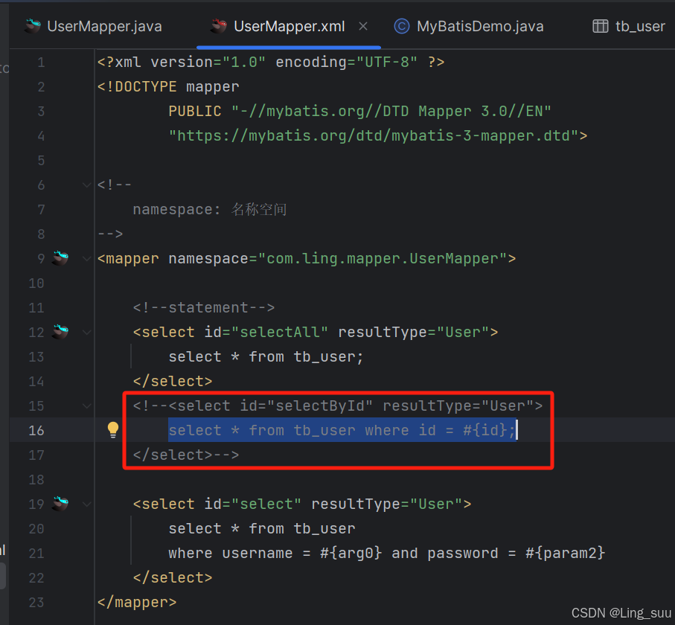This screenshot has height=625, width=675.
Task: Click "select * from tb_user" on line 20
Action: [262, 528]
